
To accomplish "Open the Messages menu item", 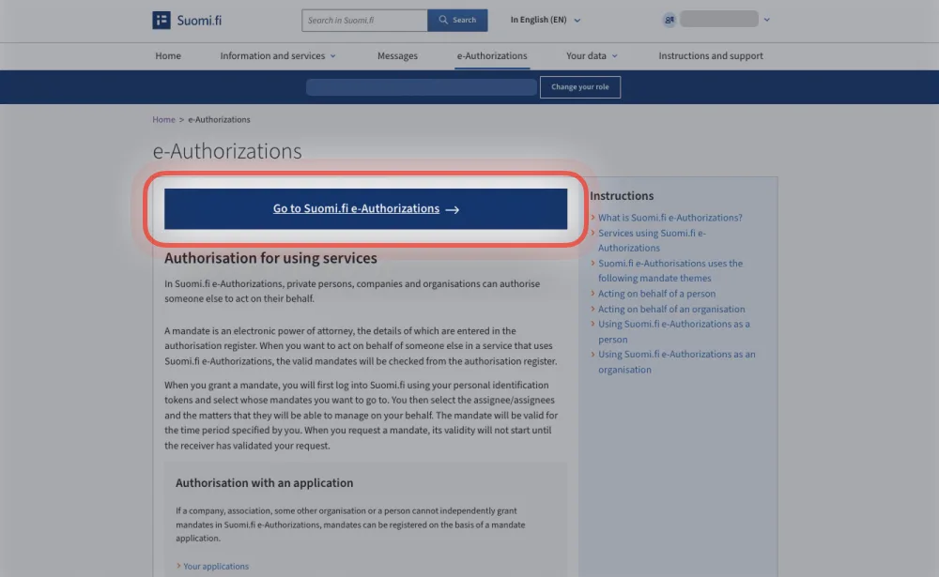I will (x=397, y=55).
